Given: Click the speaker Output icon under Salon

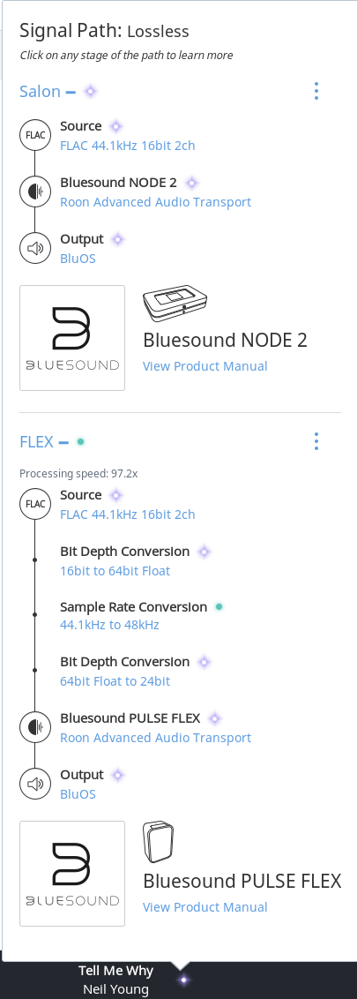Looking at the screenshot, I should [x=35, y=249].
